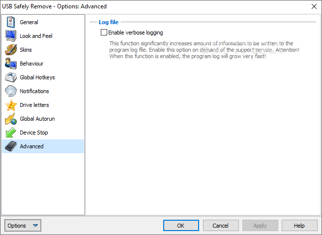Image resolution: width=322 pixels, height=235 pixels.
Task: Open the Drive letters label
Action: (34, 105)
